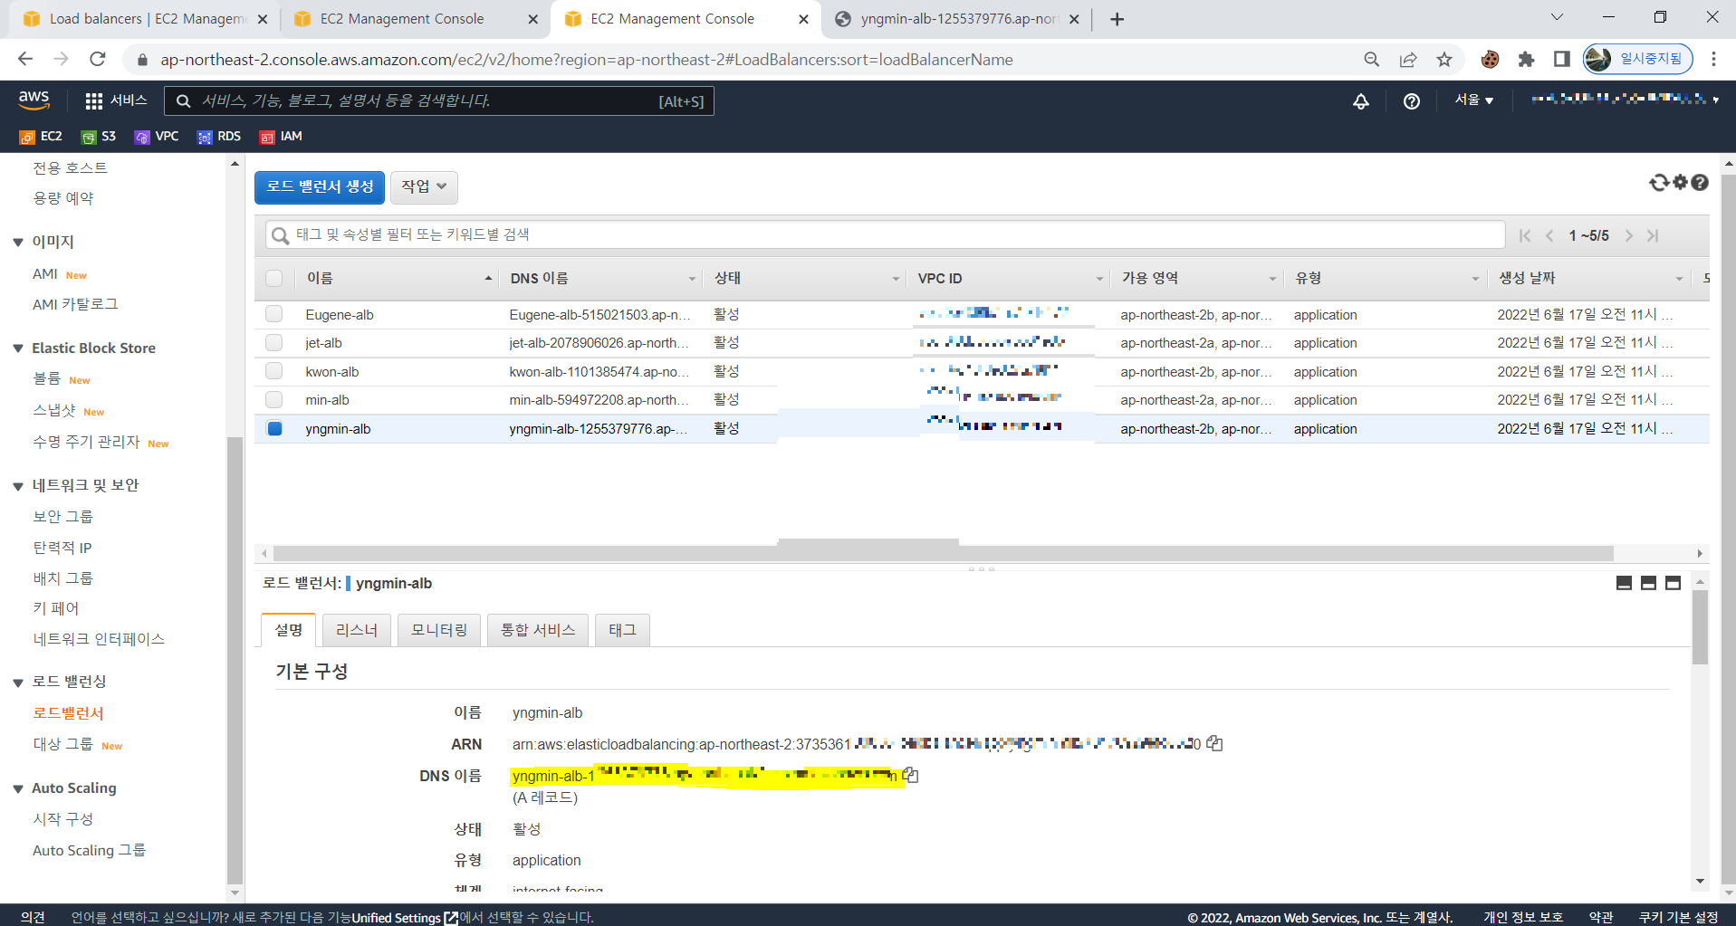Open the help icon beside settings gear
Image resolution: width=1736 pixels, height=926 pixels.
click(1701, 183)
